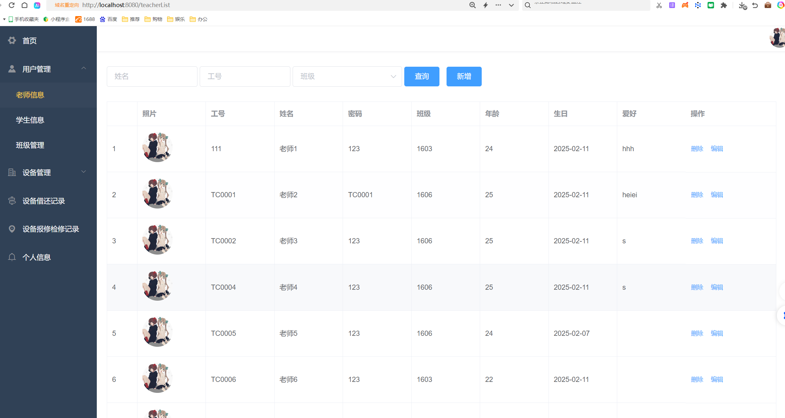785x418 pixels.
Task: Open 学生信息 in the sidebar
Action: 30,120
